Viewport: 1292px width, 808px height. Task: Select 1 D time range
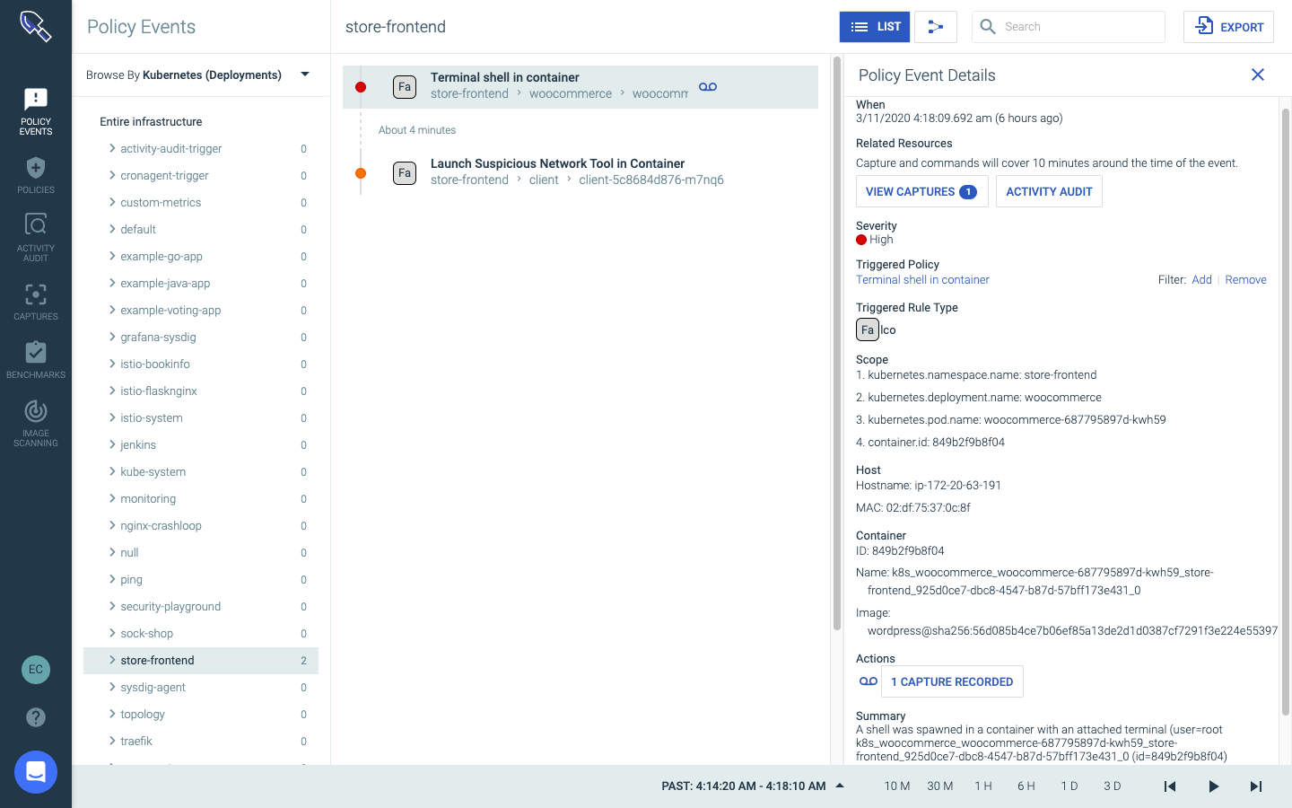[x=1069, y=786]
